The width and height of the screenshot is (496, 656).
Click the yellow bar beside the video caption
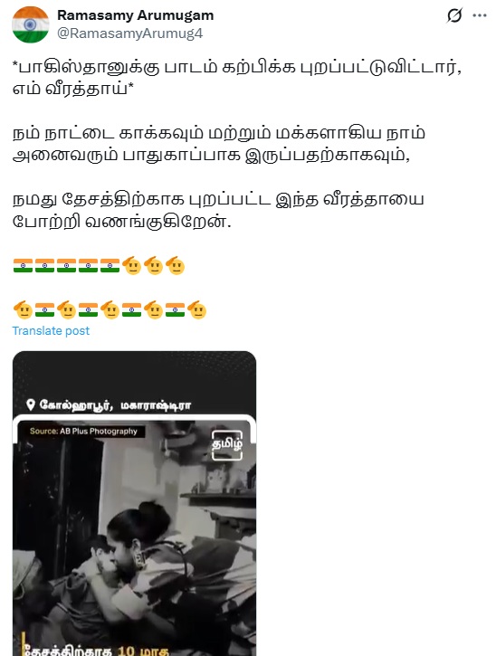(23, 644)
